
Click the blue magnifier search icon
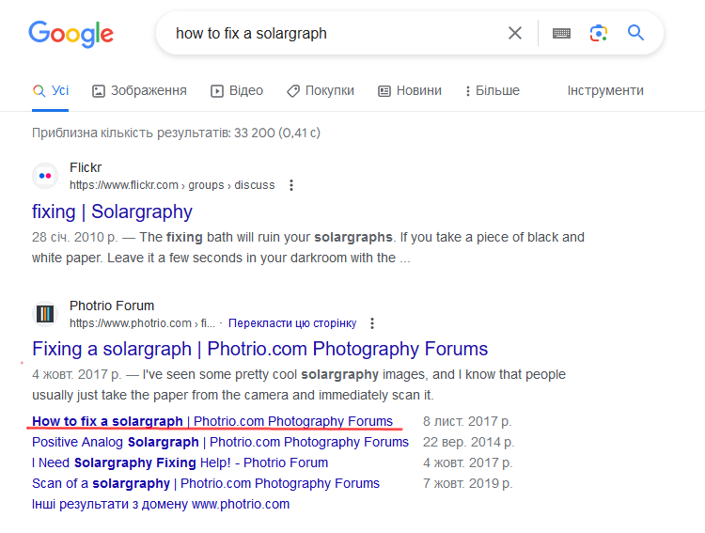(635, 33)
